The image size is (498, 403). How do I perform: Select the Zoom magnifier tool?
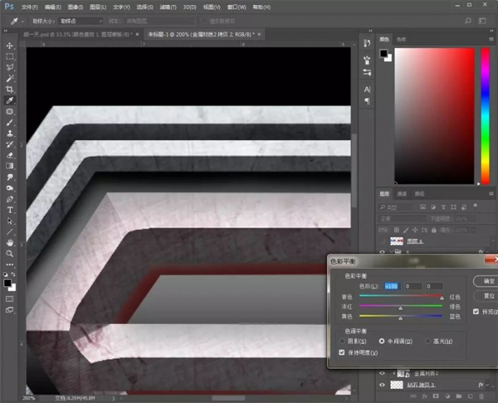[x=10, y=254]
